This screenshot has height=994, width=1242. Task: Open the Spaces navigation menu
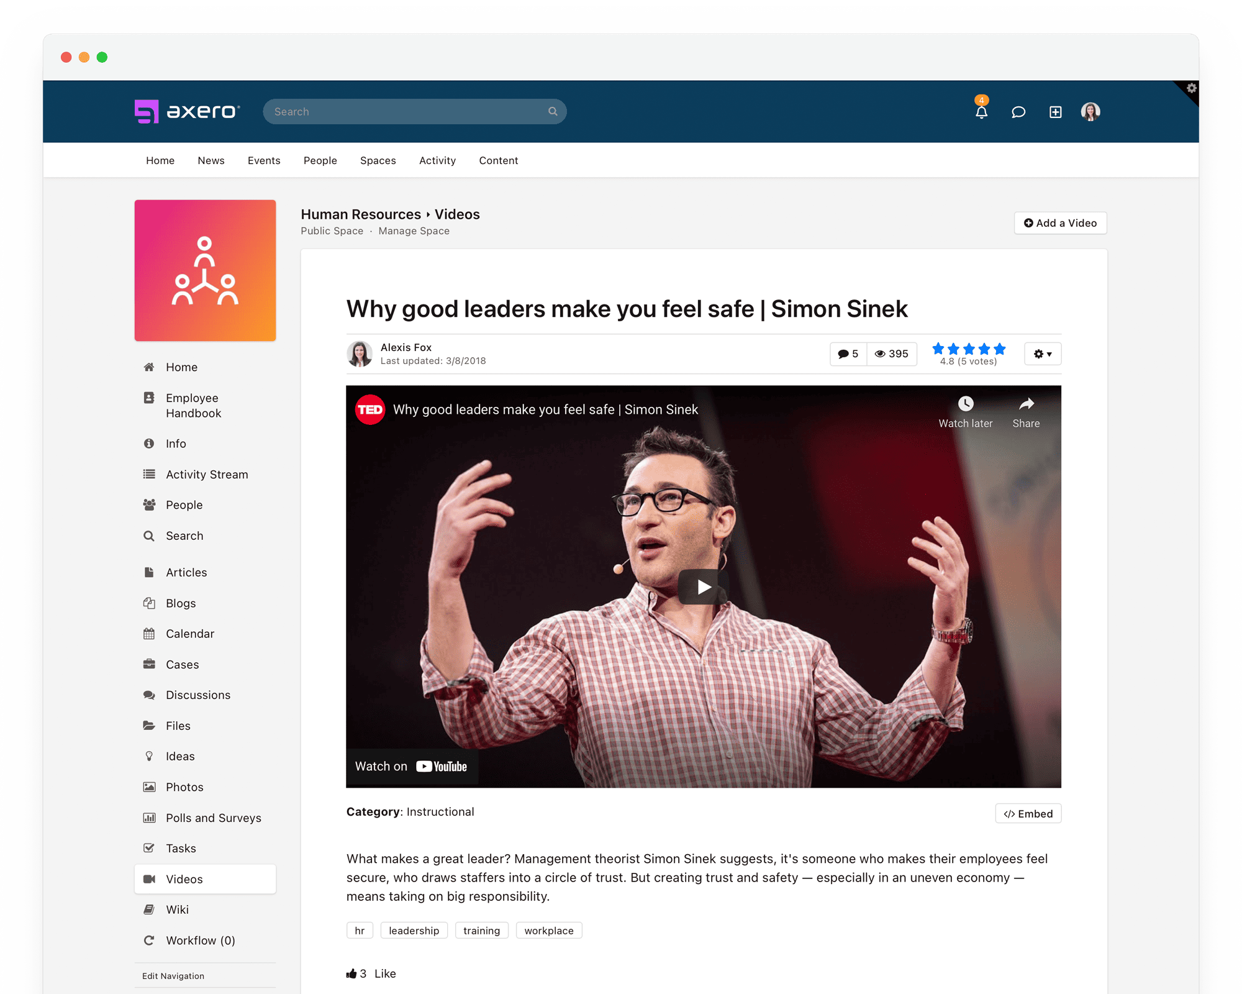pos(378,160)
